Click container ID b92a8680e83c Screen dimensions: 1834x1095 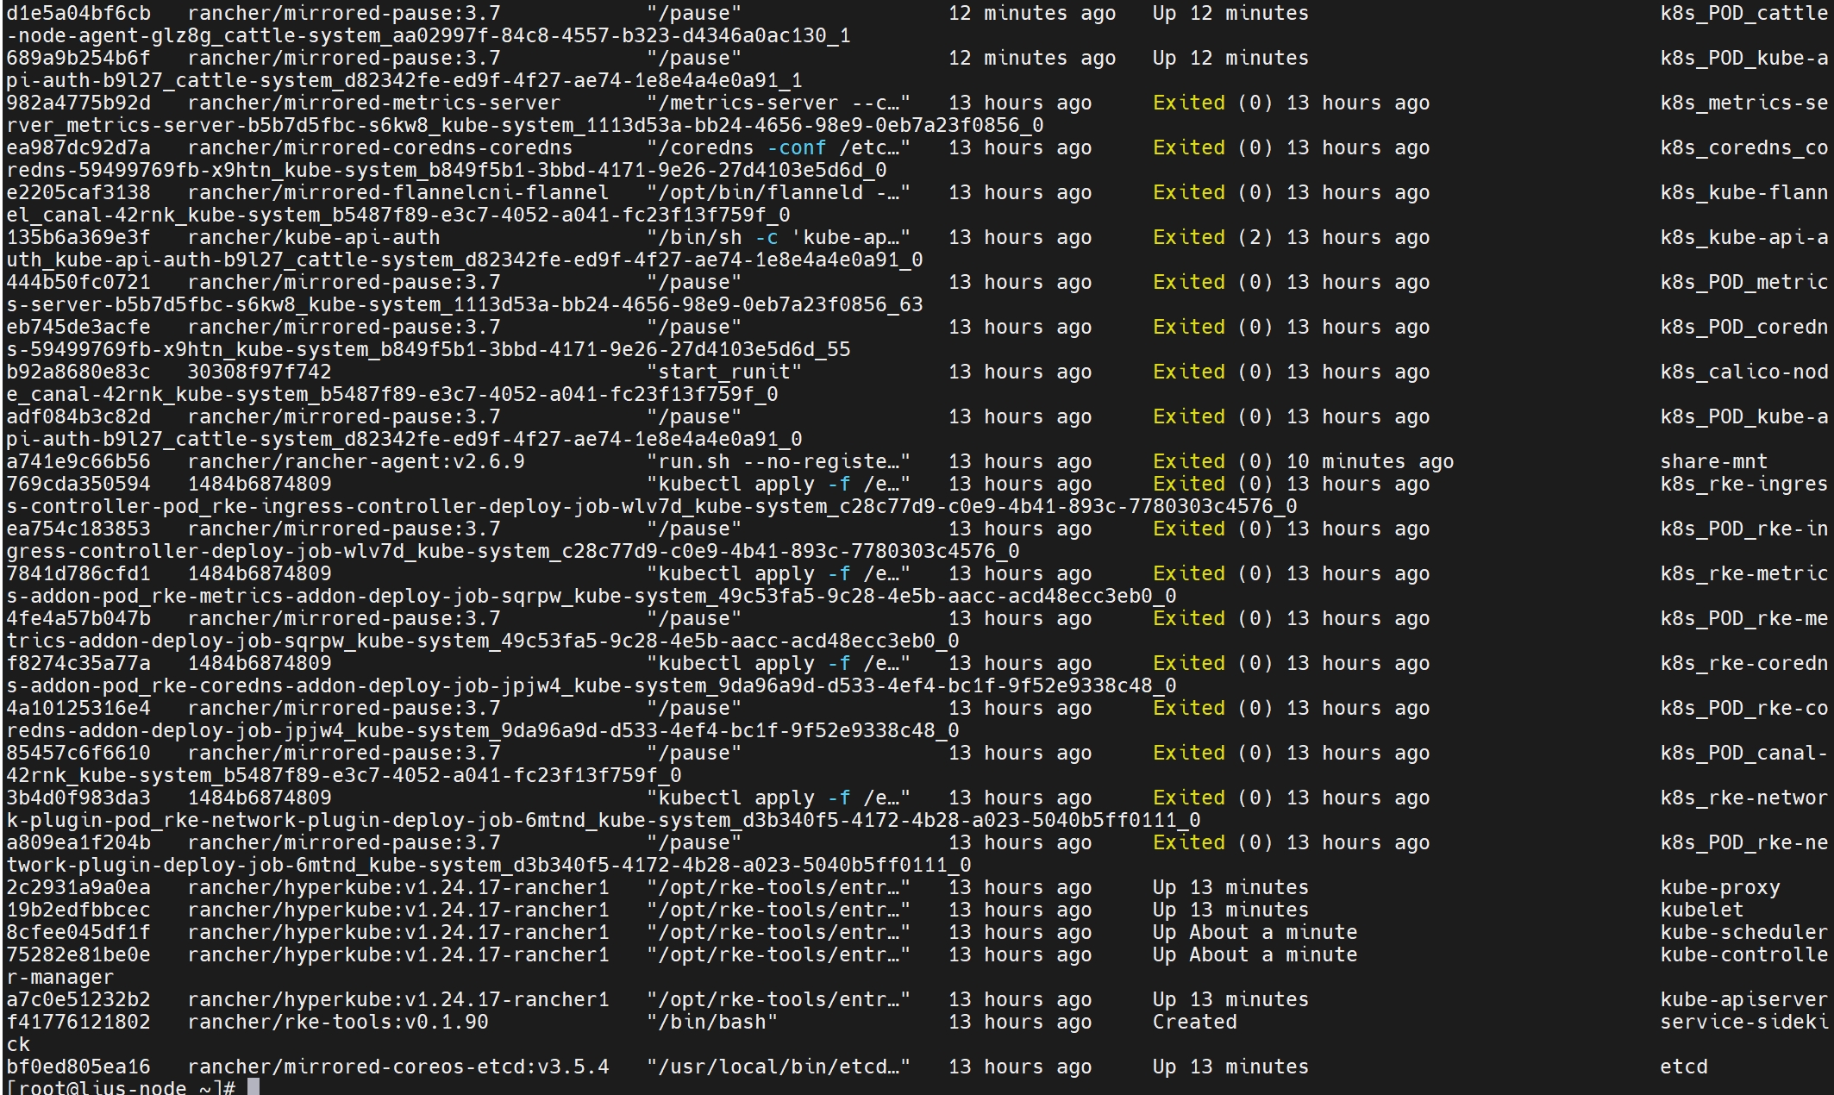78,372
